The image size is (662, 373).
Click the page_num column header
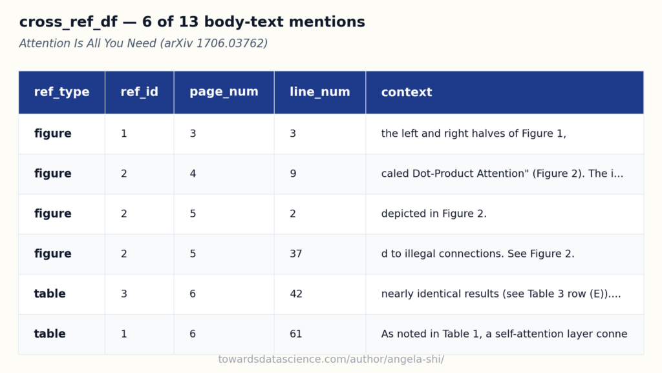tap(224, 92)
